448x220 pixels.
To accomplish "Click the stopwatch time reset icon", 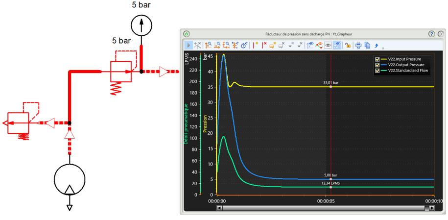I will click(x=244, y=45).
